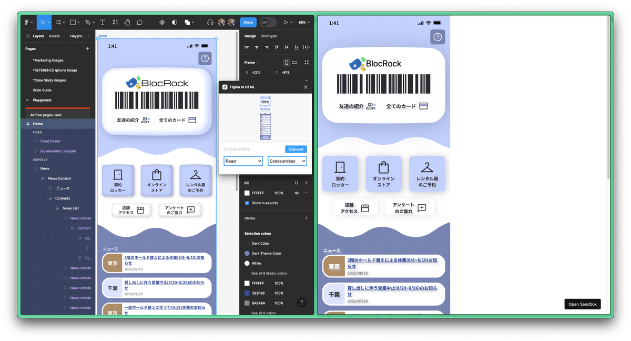Open Move tool options dropdown arrow

49,23
